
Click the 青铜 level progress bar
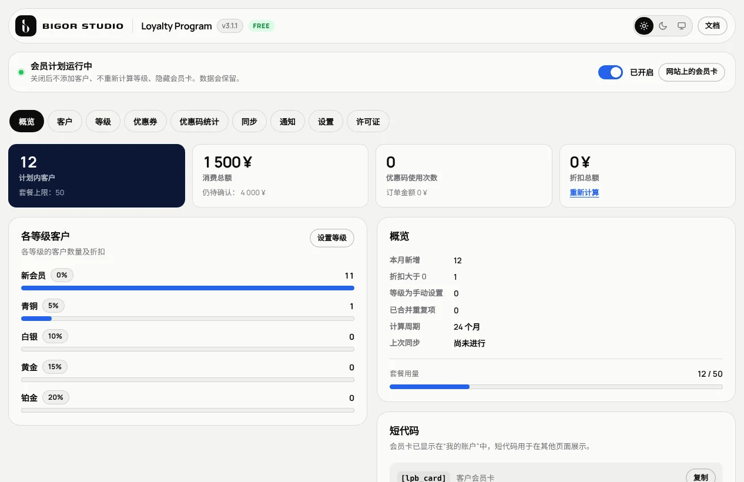pos(187,319)
